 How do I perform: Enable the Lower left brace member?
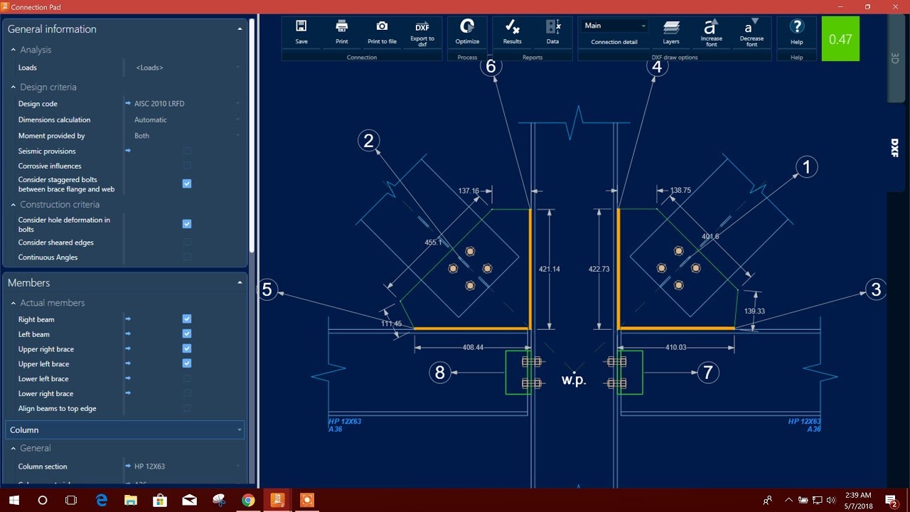(186, 378)
